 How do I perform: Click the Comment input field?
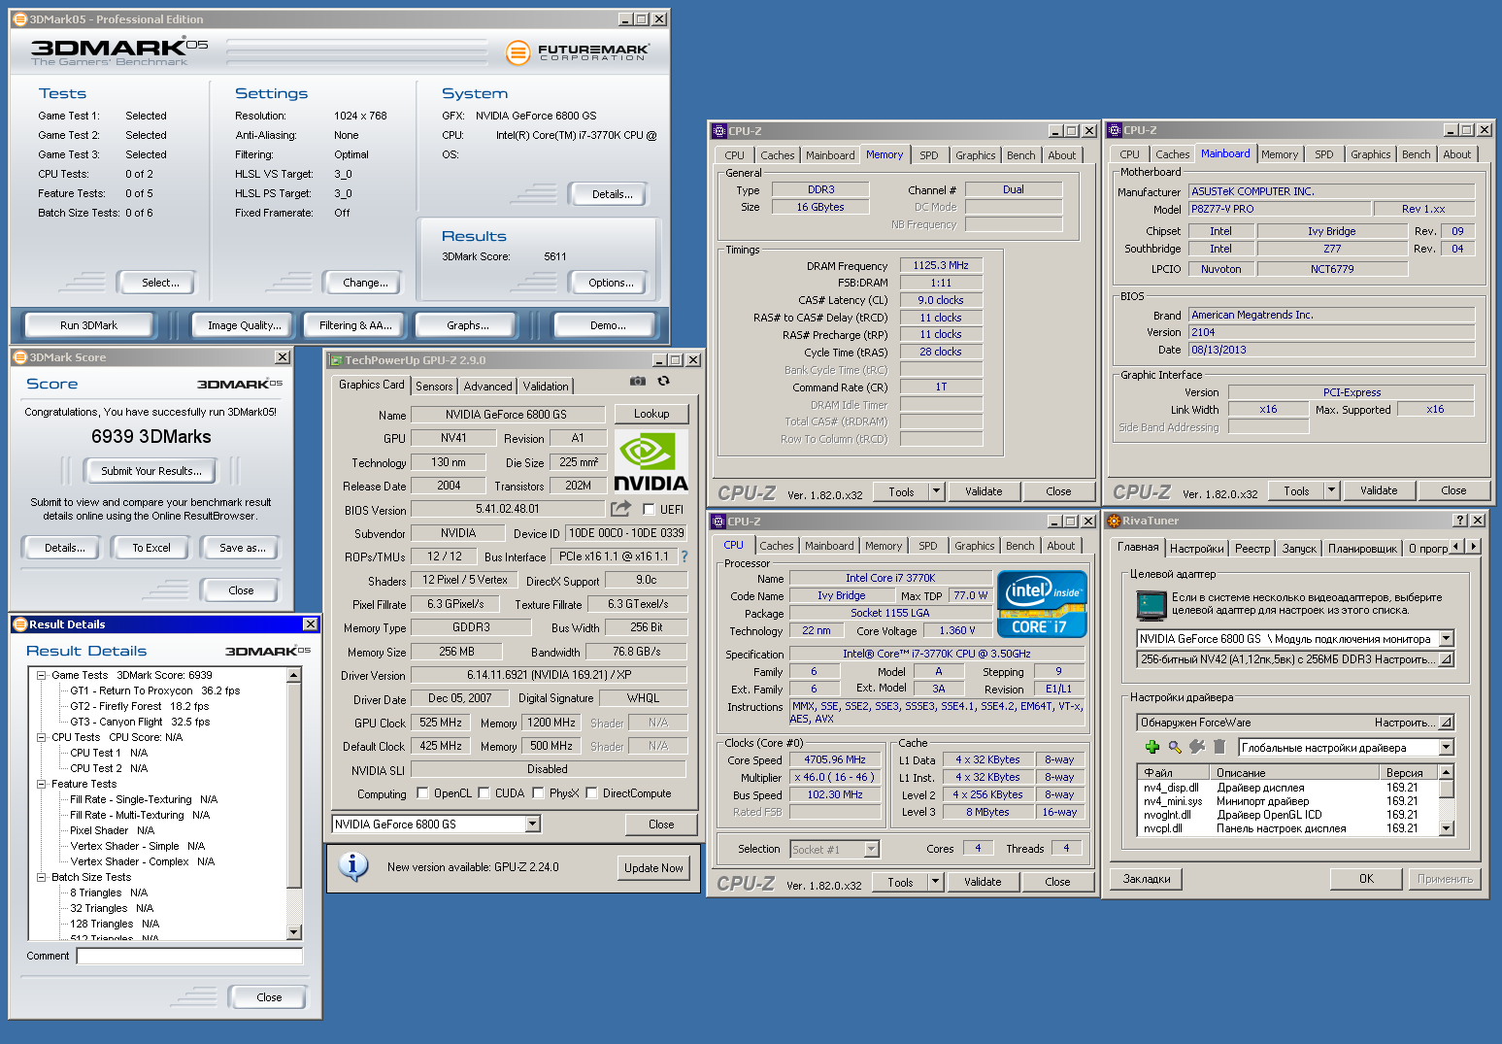tap(189, 957)
